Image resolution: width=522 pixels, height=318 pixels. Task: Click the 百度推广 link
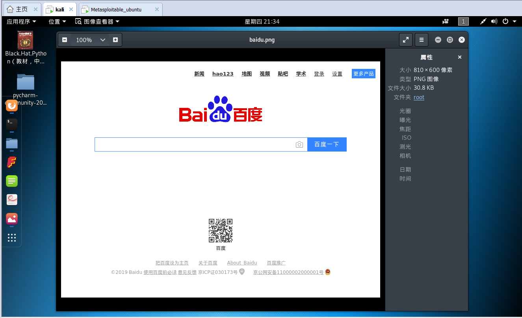coord(276,263)
